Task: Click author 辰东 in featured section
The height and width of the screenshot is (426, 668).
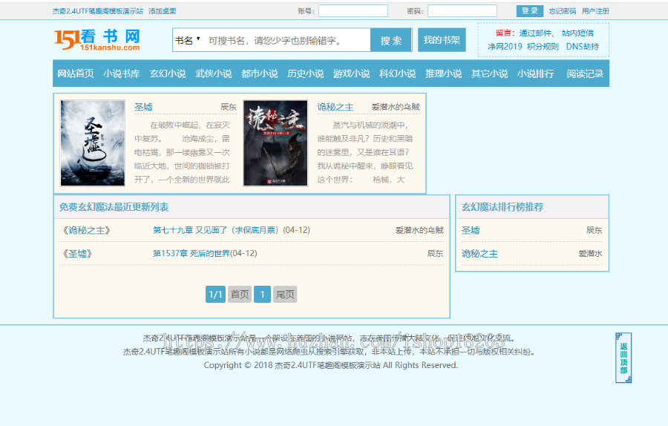Action: (229, 107)
